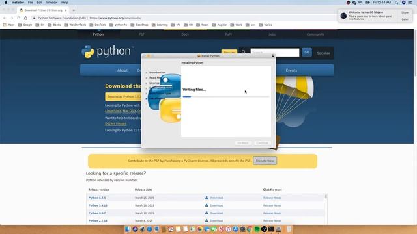Open the Varios bookmarks folder

(265, 25)
